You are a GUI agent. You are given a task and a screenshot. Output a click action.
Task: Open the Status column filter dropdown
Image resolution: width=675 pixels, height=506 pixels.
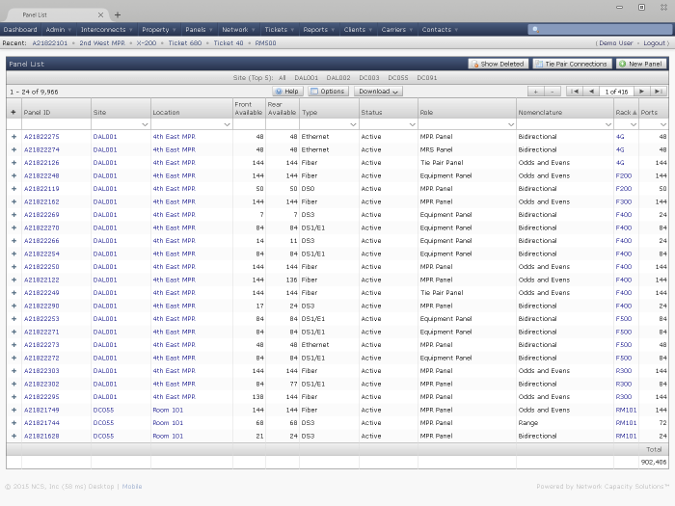click(x=412, y=124)
